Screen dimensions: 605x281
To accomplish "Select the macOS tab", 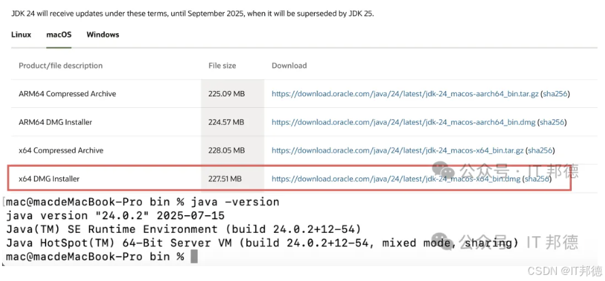I will coord(59,35).
